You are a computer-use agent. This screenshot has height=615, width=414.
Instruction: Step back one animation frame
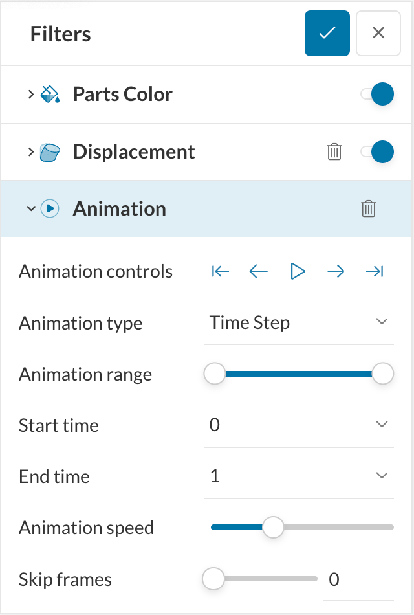click(259, 272)
